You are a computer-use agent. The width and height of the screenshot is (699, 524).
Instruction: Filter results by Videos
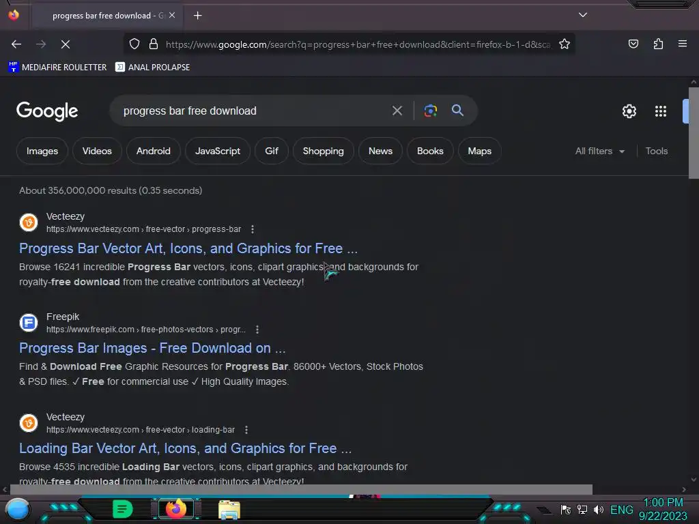click(97, 151)
